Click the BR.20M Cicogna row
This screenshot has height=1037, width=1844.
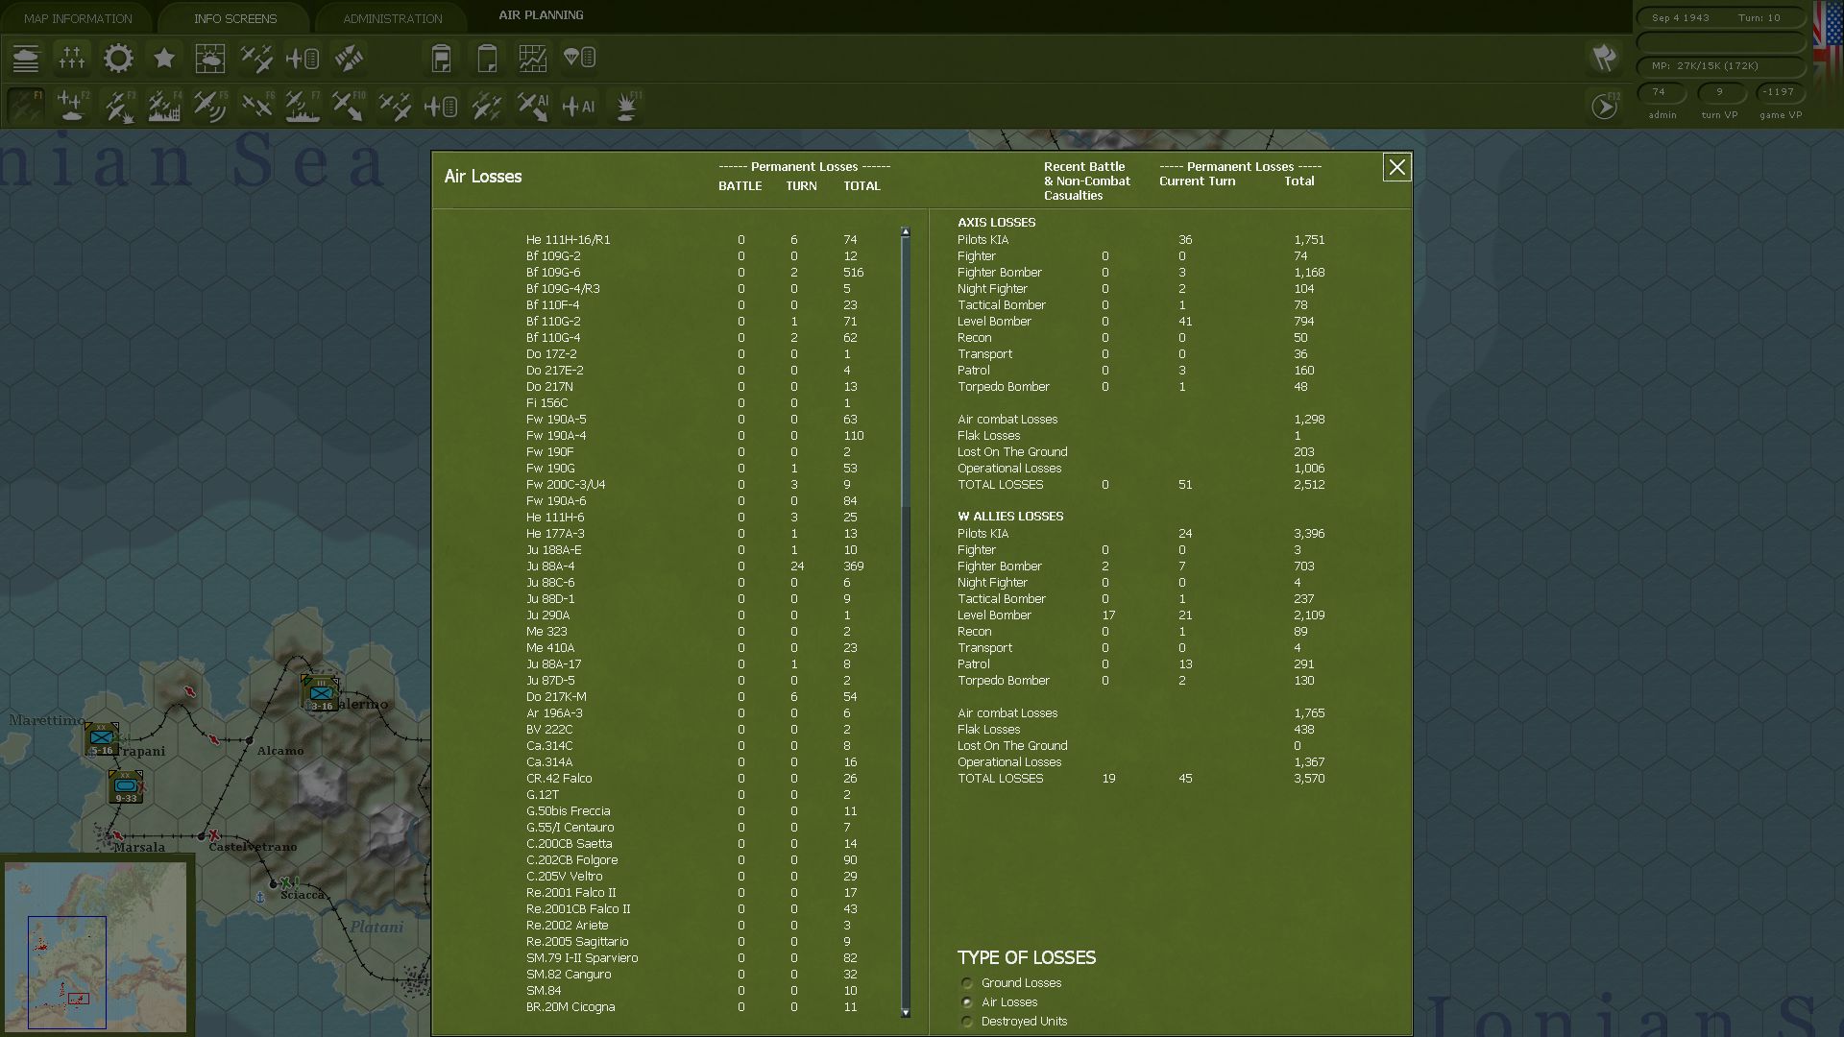[696, 1007]
